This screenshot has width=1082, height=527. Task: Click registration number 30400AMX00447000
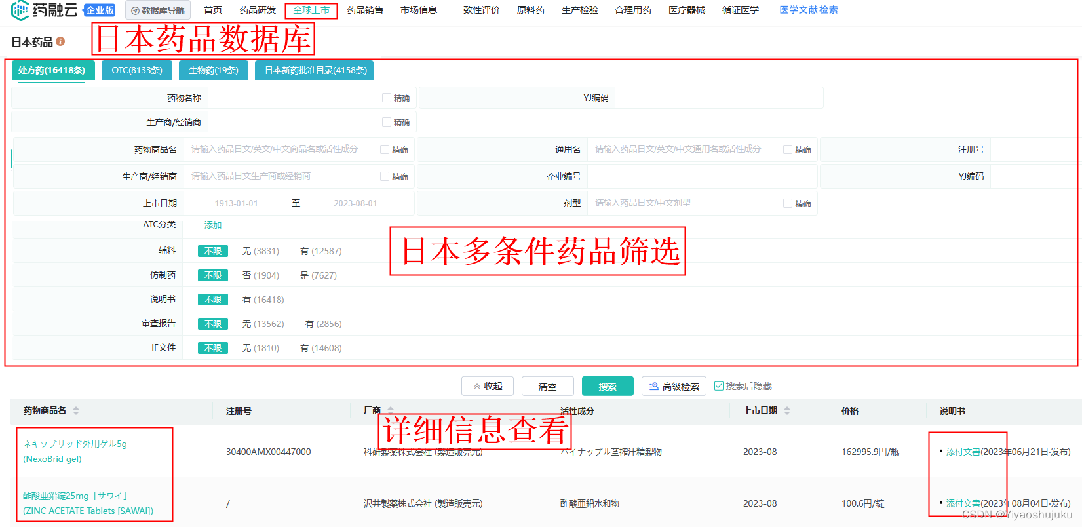pos(269,452)
